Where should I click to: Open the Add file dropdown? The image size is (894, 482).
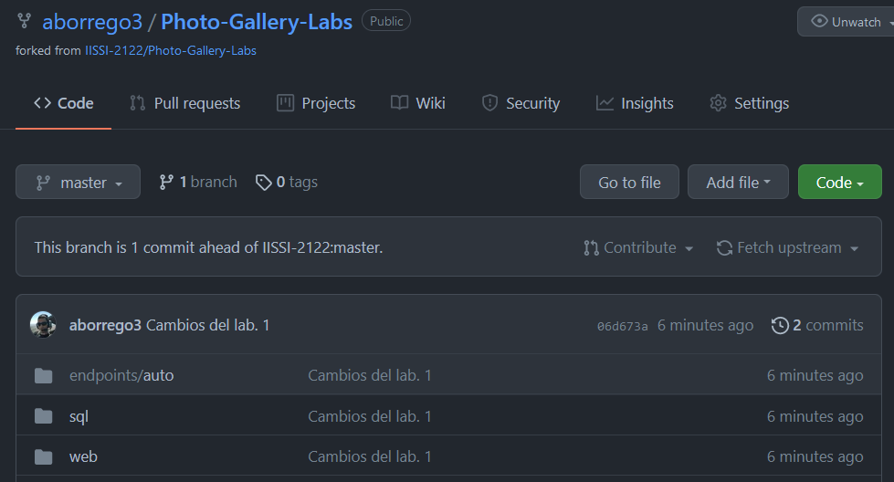pyautogui.click(x=738, y=182)
